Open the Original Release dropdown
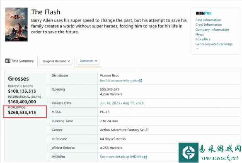 [56, 61]
